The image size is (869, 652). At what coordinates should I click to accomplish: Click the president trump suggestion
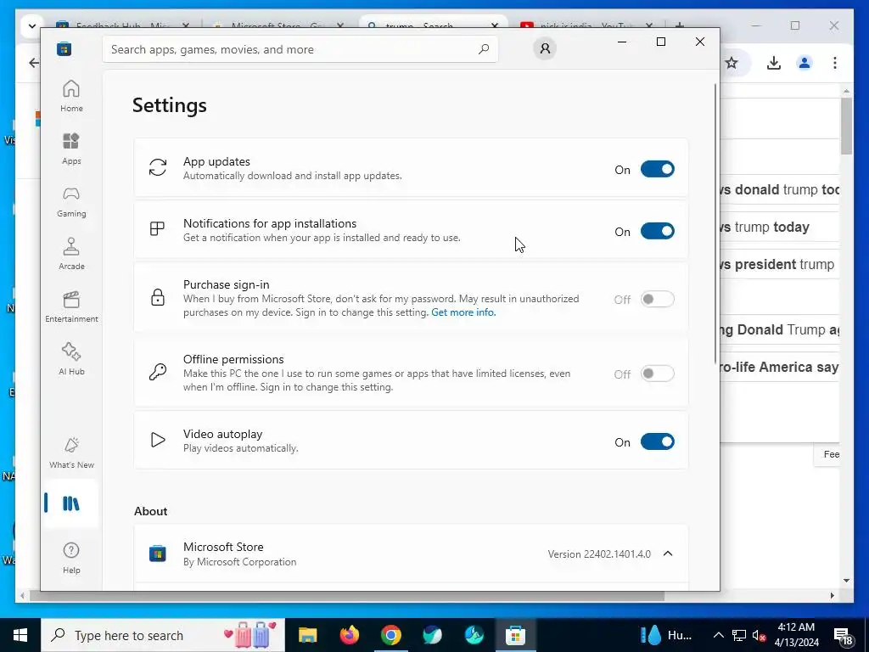pyautogui.click(x=779, y=264)
